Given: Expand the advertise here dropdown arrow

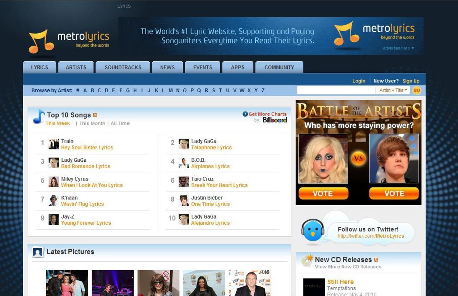Looking at the screenshot, I should (413, 48).
